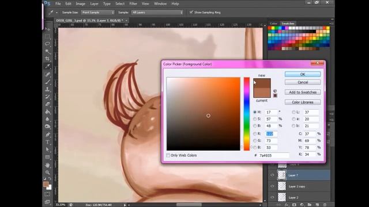The height and width of the screenshot is (207, 369).
Task: Select the Blur tool
Action: [x=48, y=119]
